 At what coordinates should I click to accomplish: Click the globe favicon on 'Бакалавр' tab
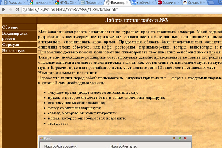(108, 2)
